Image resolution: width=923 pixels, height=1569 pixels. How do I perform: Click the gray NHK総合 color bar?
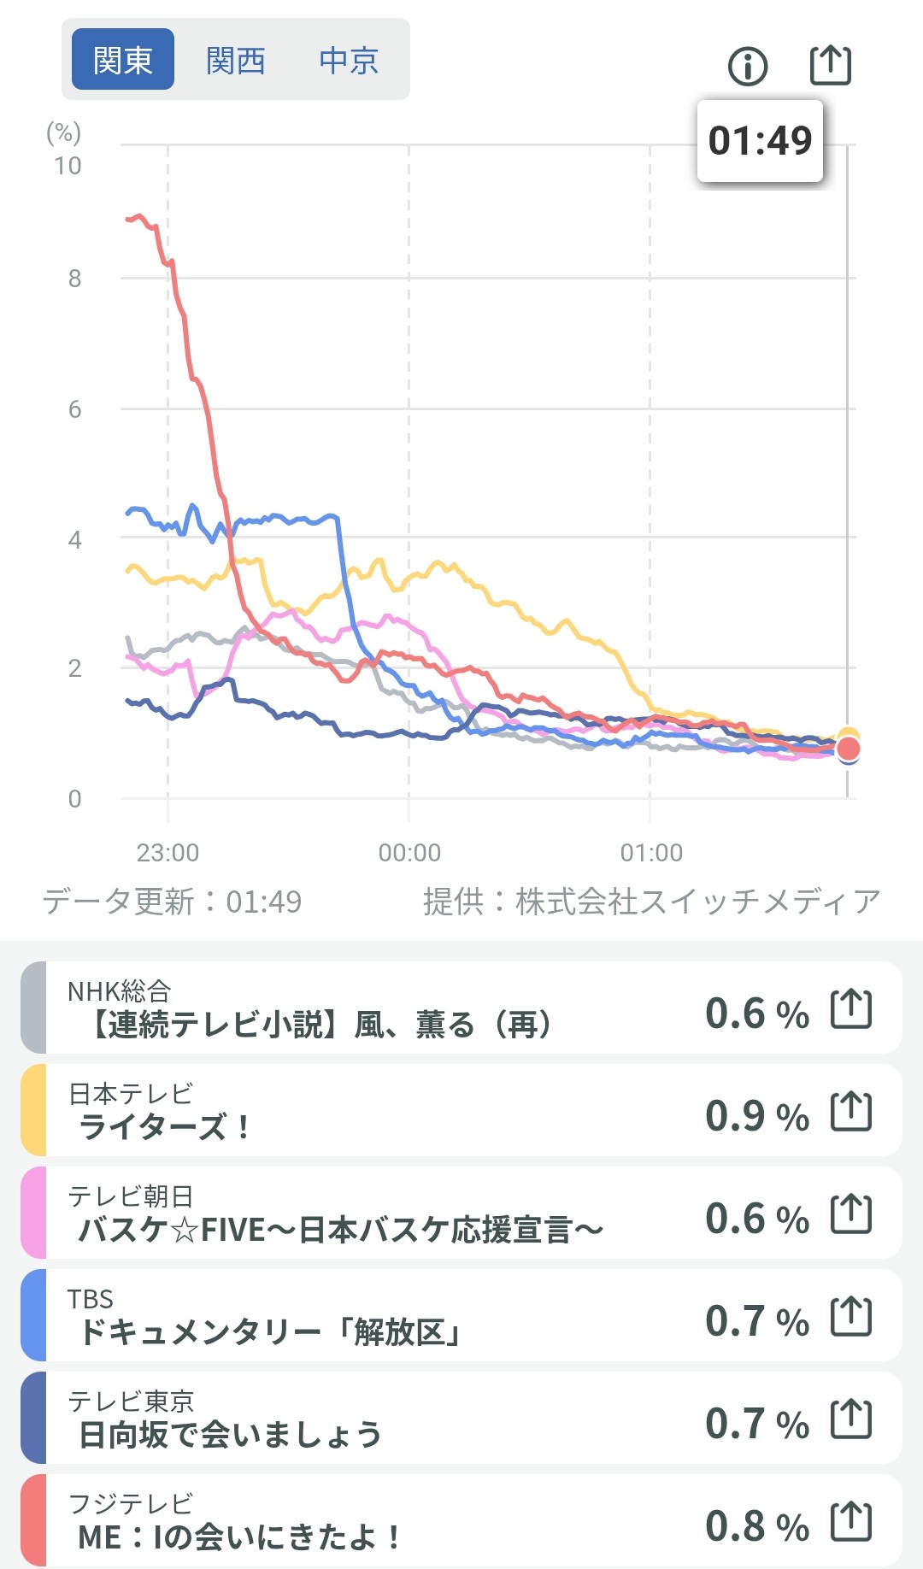(x=33, y=1008)
